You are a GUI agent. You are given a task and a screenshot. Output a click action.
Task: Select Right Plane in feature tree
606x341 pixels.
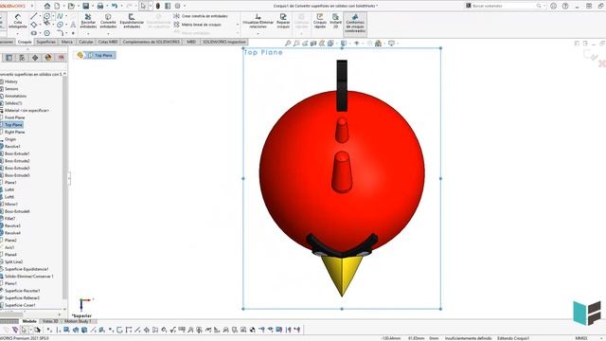(14, 133)
